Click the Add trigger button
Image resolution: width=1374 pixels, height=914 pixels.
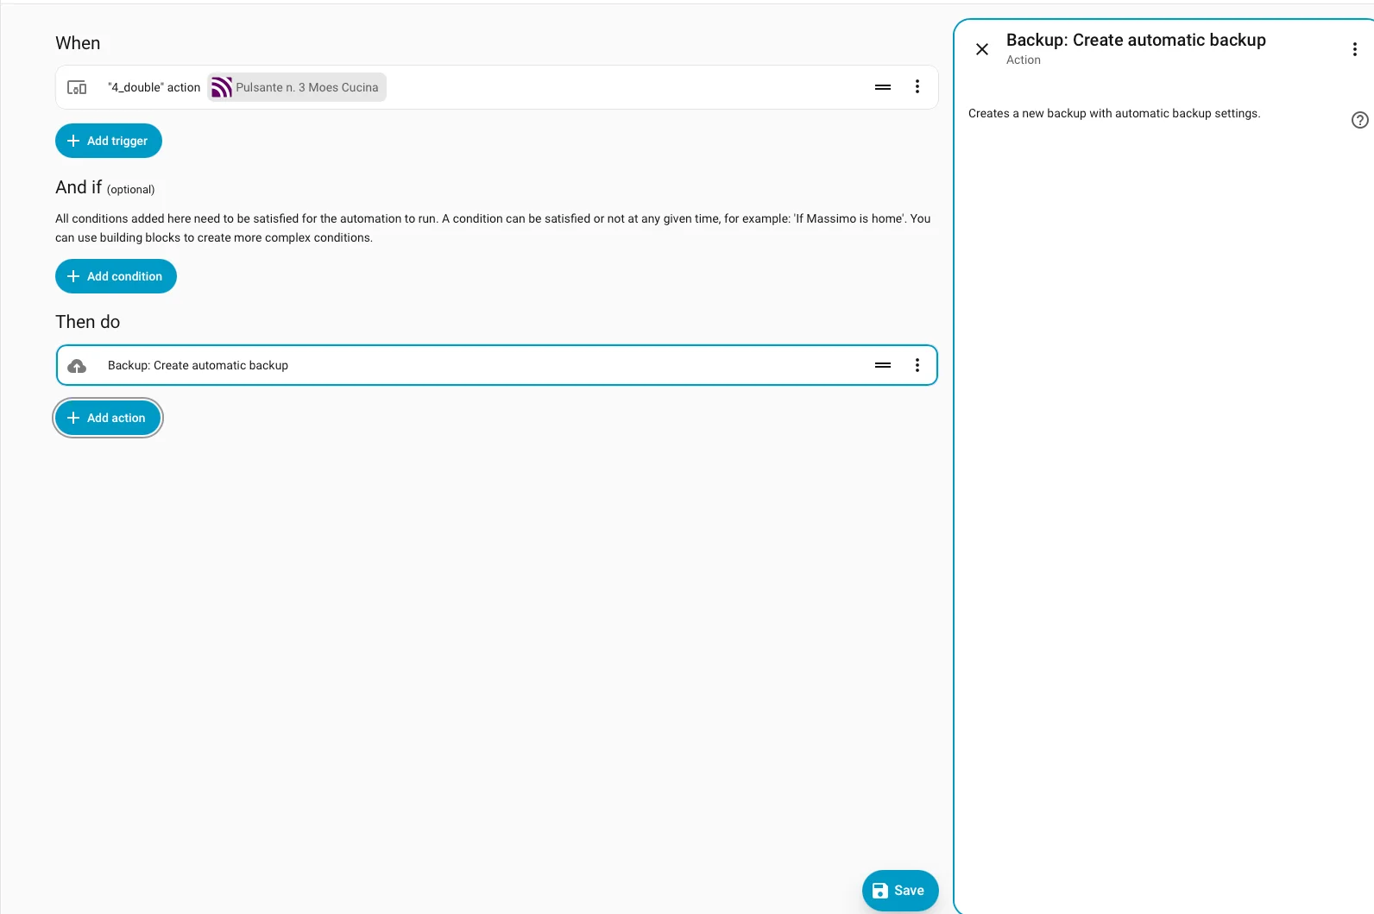pyautogui.click(x=109, y=141)
